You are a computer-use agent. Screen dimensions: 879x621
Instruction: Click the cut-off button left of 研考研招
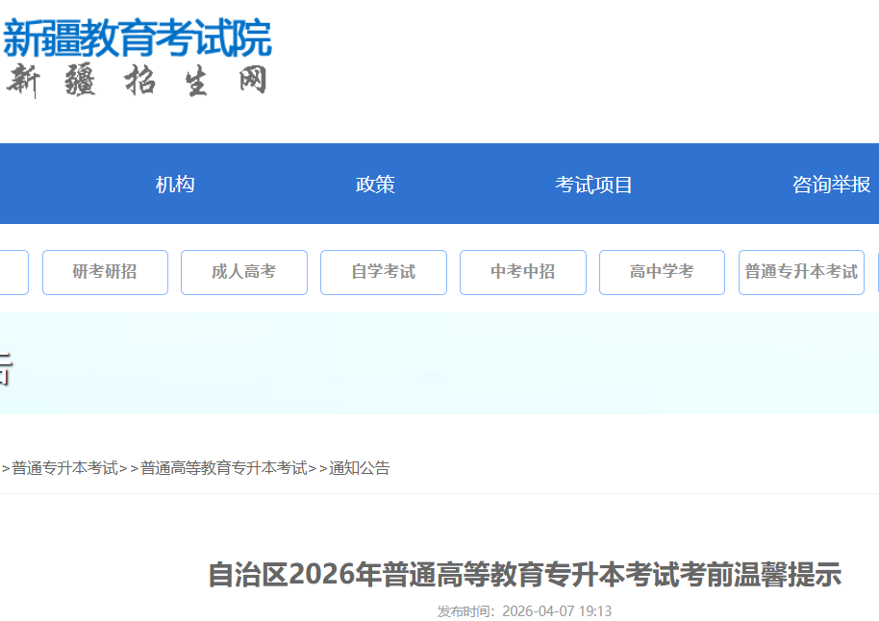point(13,272)
